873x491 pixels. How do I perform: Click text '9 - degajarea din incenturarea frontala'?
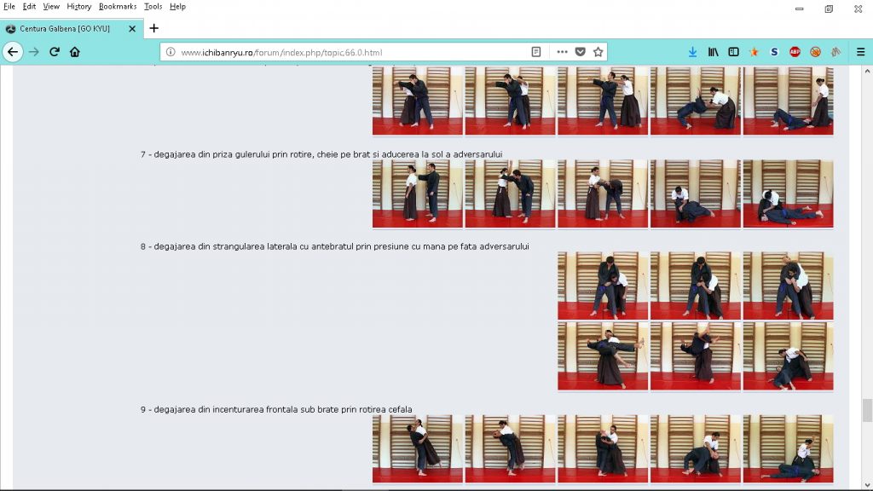click(x=219, y=409)
